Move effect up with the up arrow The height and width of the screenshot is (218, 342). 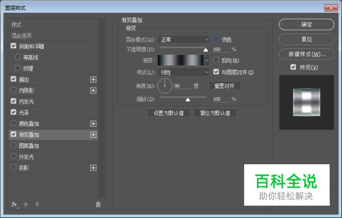[26, 204]
